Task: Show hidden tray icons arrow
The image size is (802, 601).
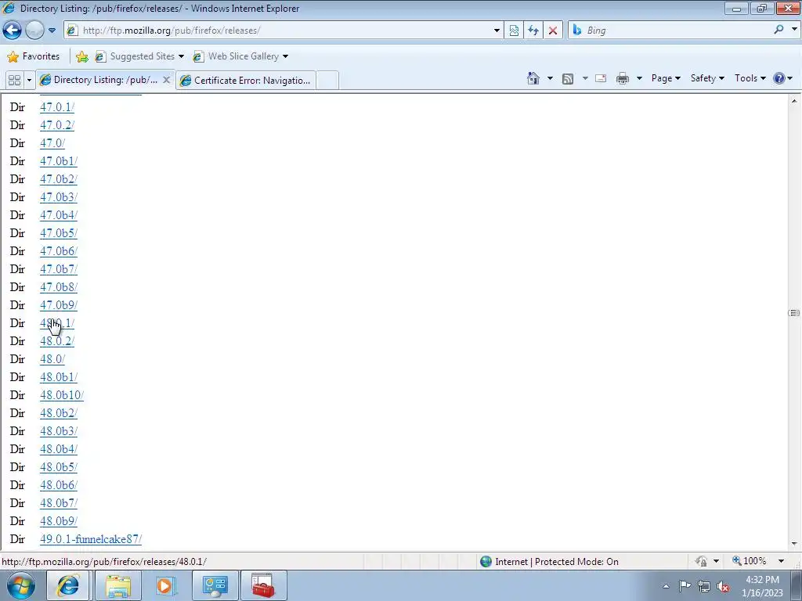Action: [x=666, y=586]
